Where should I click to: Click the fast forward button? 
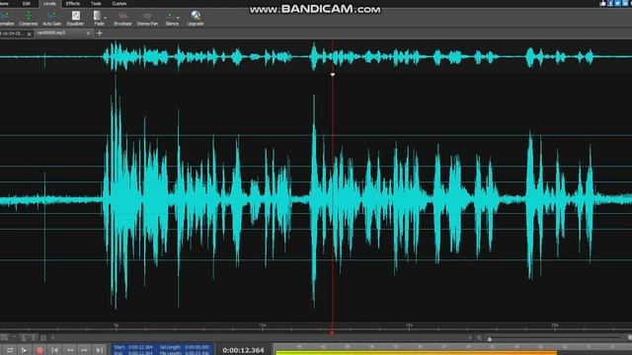(x=84, y=350)
